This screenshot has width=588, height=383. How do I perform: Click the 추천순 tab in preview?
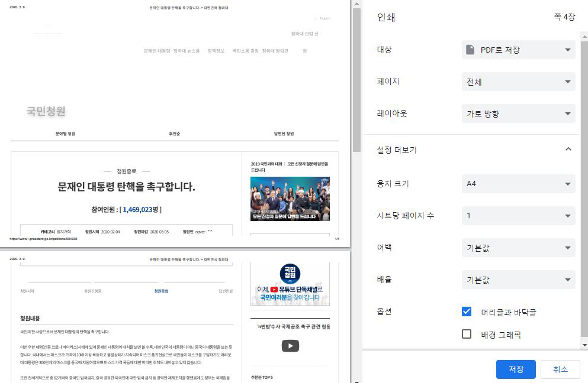click(174, 134)
